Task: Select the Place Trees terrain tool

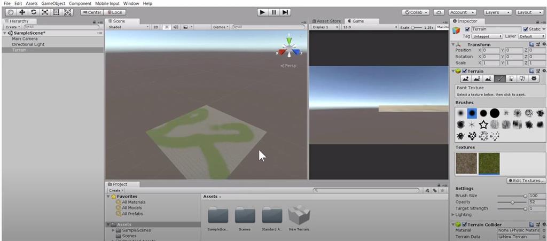Action: [511, 79]
